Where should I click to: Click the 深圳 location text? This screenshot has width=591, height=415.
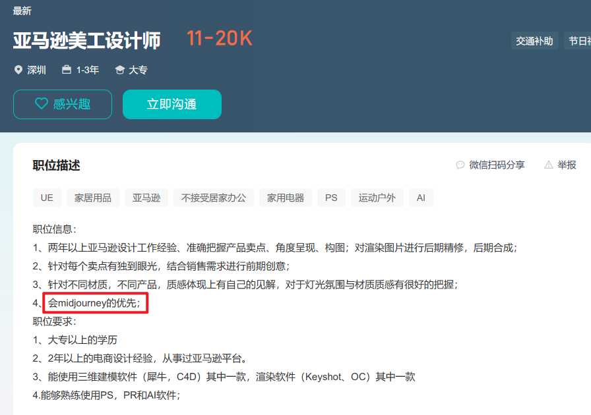(x=36, y=70)
